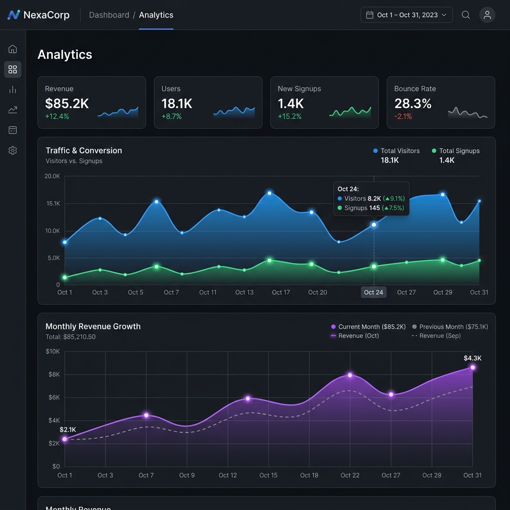Click the $10K y-axis label
The height and width of the screenshot is (510, 510).
[x=53, y=351]
